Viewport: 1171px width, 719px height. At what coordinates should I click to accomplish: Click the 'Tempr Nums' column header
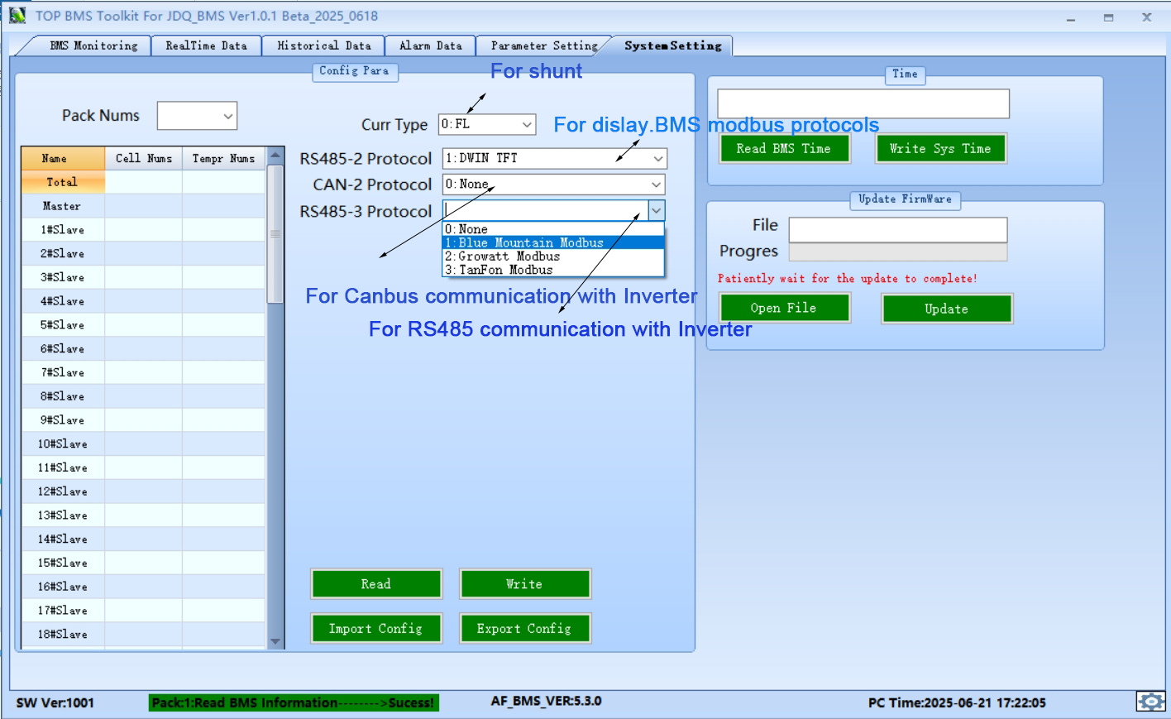click(223, 158)
